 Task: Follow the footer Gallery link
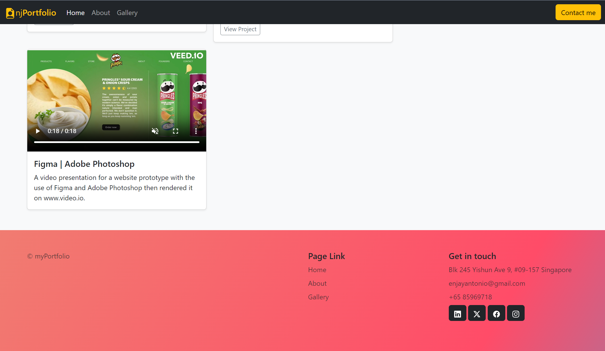click(x=318, y=297)
